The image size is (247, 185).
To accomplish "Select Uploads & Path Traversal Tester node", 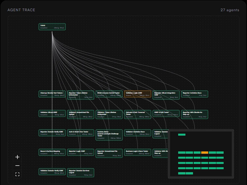I will pyautogui.click(x=138, y=115).
